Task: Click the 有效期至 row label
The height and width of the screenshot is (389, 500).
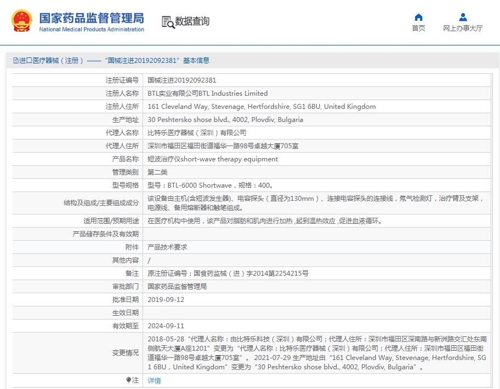Action: (126, 326)
